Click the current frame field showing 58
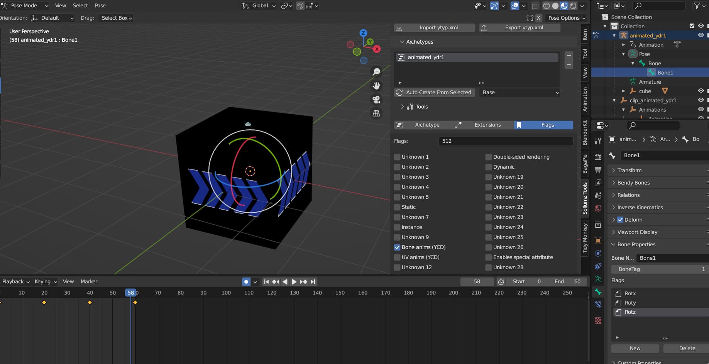Image resolution: width=709 pixels, height=364 pixels. [477, 282]
